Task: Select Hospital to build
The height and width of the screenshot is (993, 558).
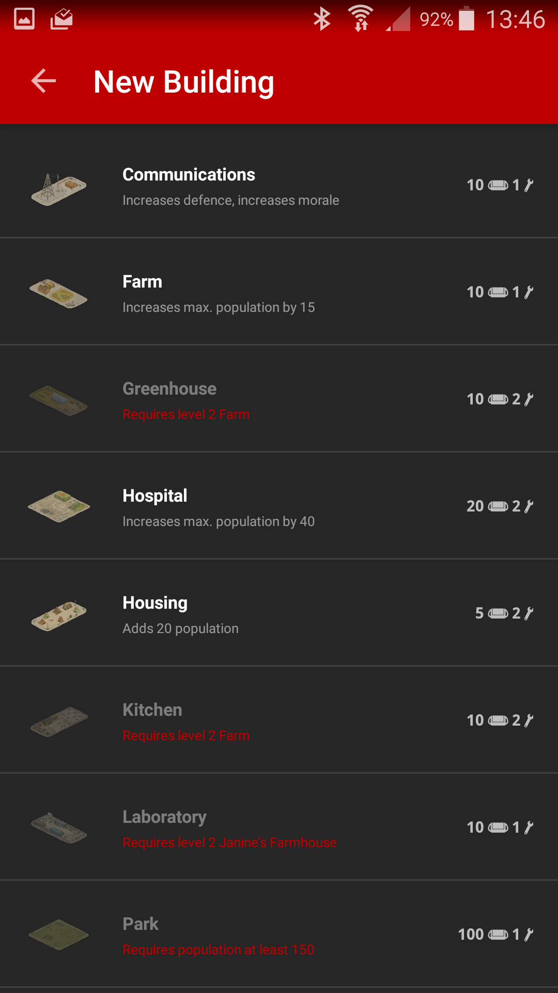Action: 154,496
